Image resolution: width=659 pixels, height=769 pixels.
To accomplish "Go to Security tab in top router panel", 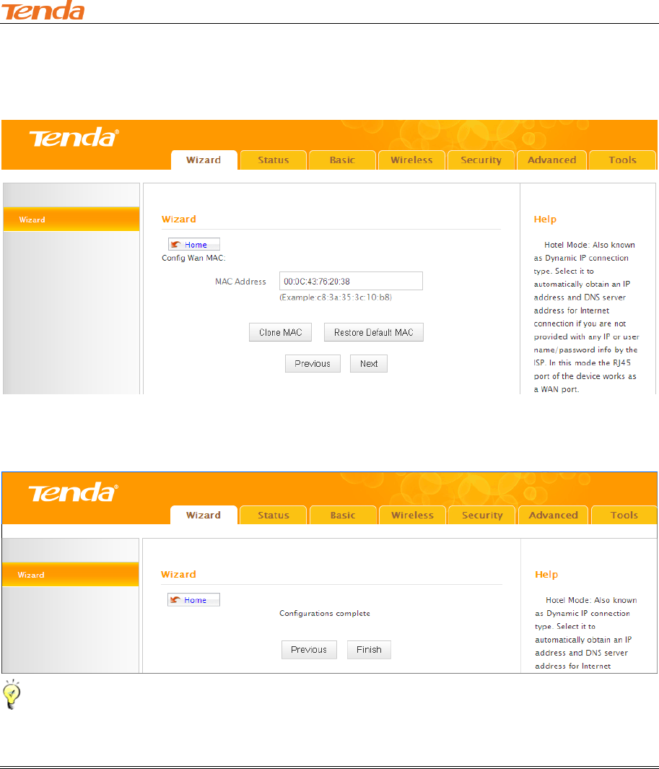I will [481, 160].
